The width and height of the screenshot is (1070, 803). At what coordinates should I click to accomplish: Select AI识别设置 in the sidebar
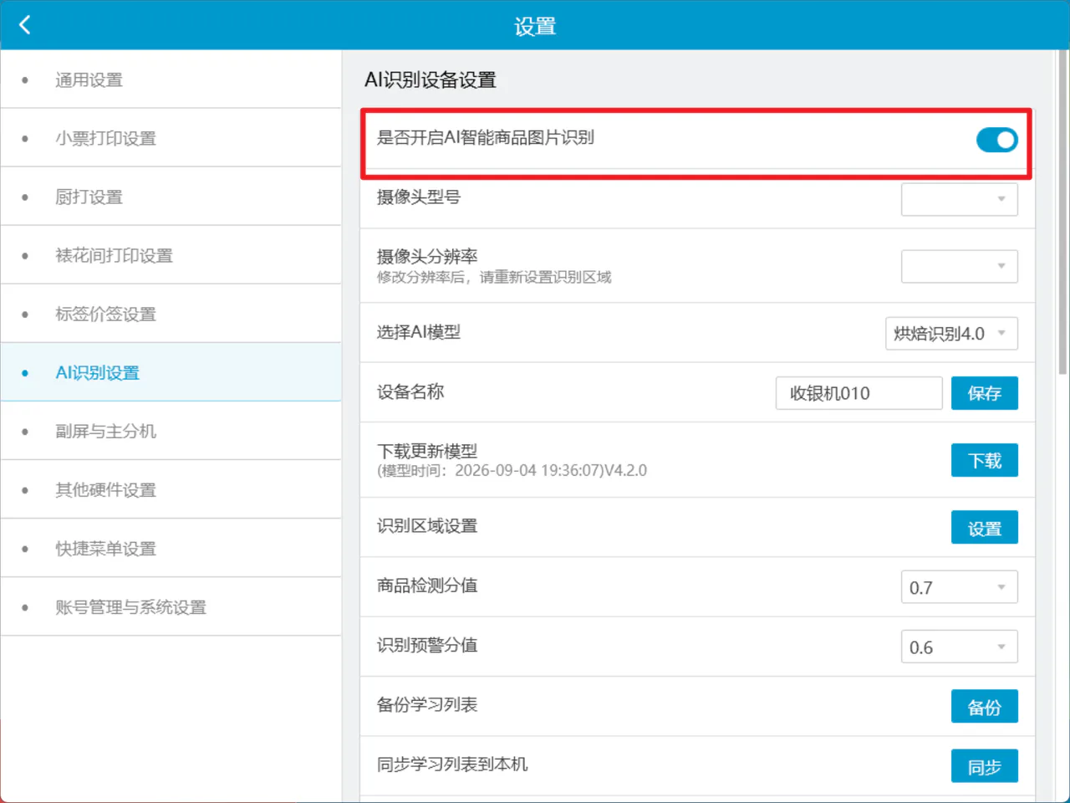click(x=171, y=372)
